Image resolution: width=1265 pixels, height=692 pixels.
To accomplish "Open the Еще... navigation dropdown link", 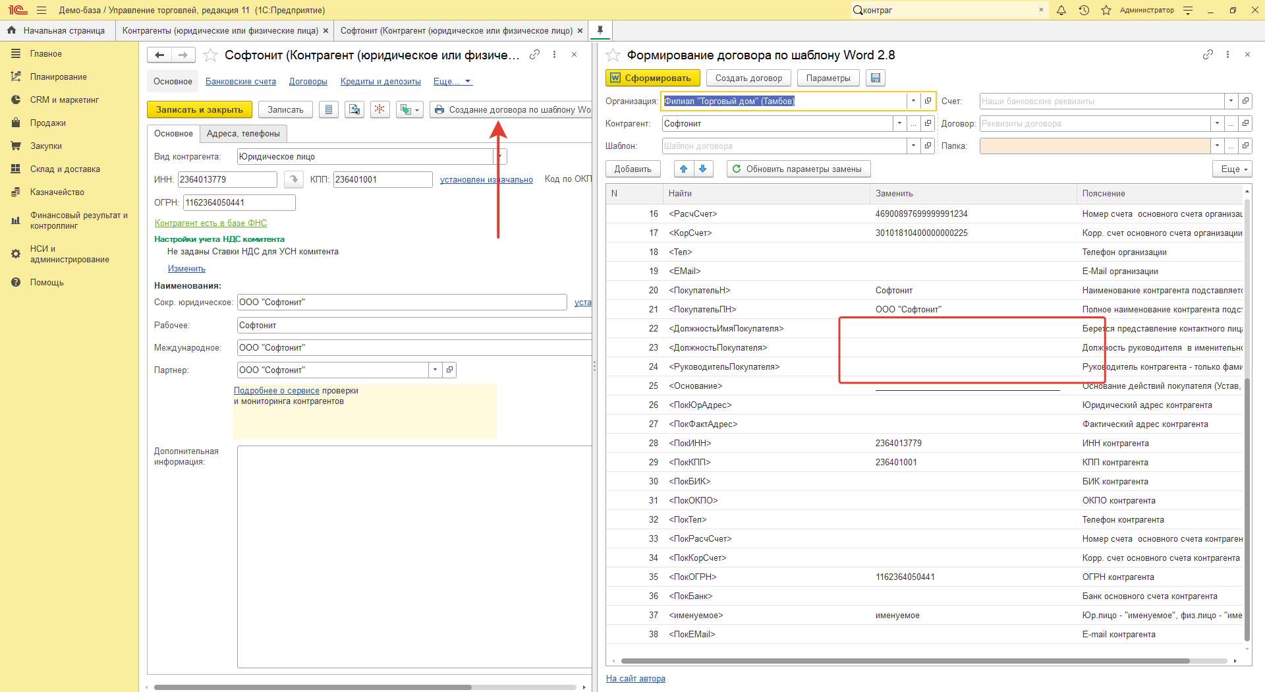I will [453, 81].
